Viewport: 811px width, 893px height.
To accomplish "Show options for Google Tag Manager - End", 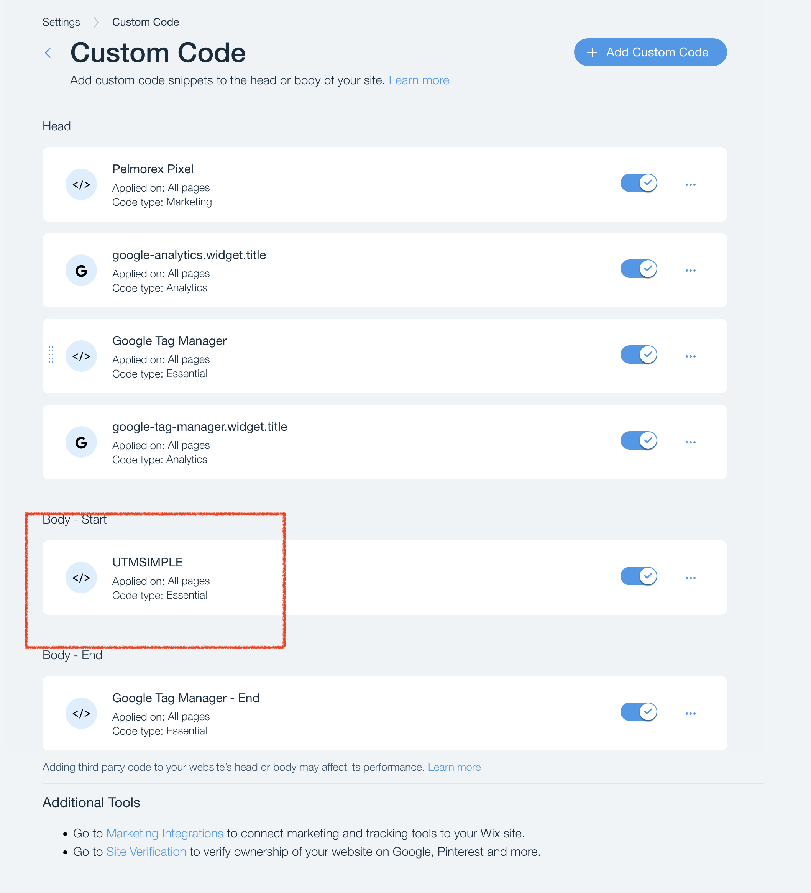I will [x=690, y=714].
